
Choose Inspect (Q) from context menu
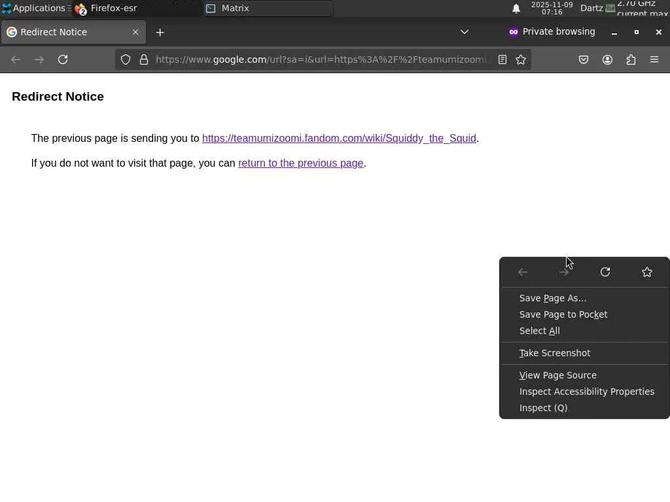584,408
